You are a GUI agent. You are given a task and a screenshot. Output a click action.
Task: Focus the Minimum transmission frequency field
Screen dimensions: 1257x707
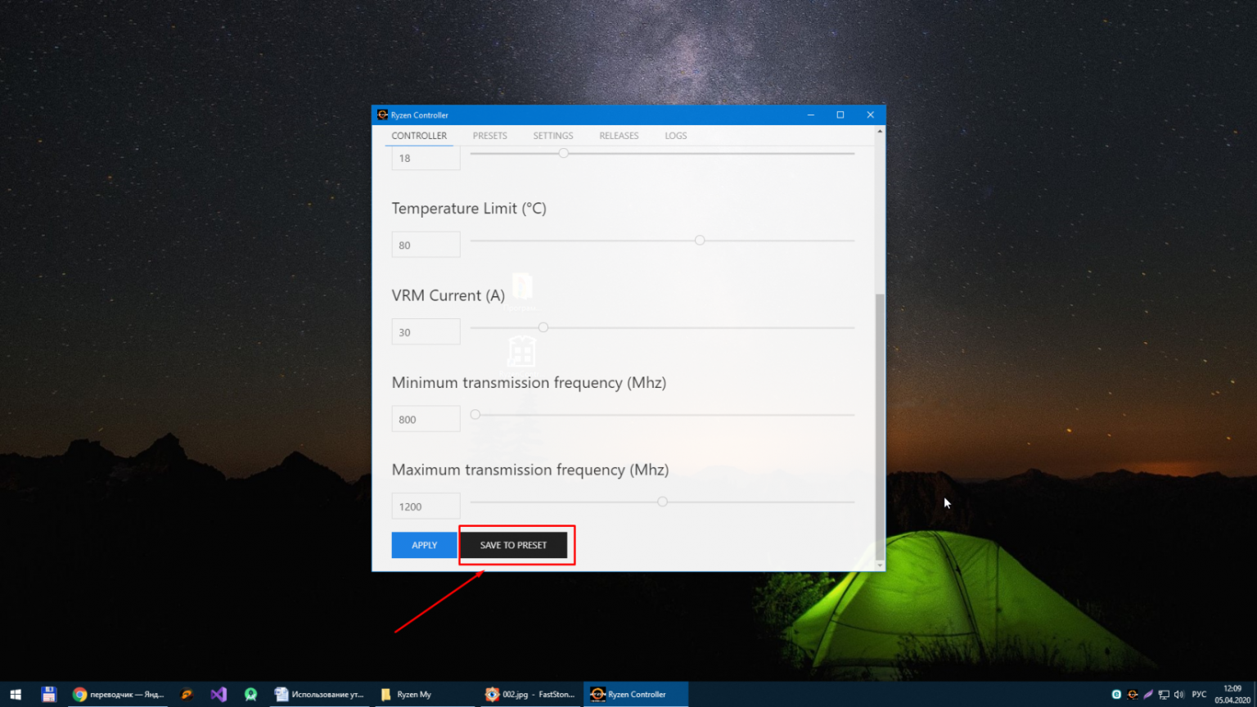[x=426, y=419]
